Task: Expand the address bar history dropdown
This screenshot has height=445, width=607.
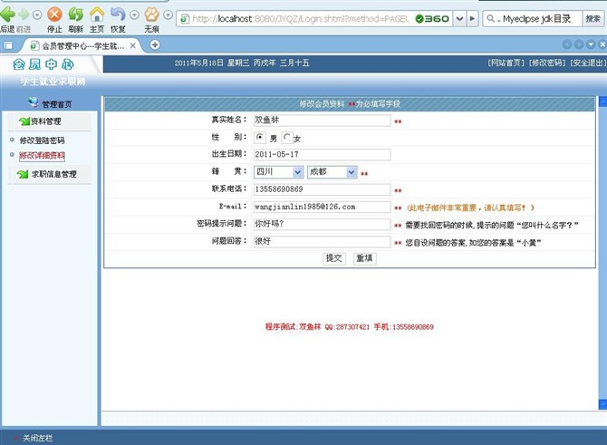Action: pos(459,19)
